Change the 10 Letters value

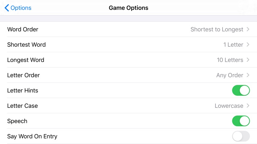230,60
